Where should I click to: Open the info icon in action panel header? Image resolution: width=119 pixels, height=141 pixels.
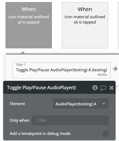(x=95, y=88)
